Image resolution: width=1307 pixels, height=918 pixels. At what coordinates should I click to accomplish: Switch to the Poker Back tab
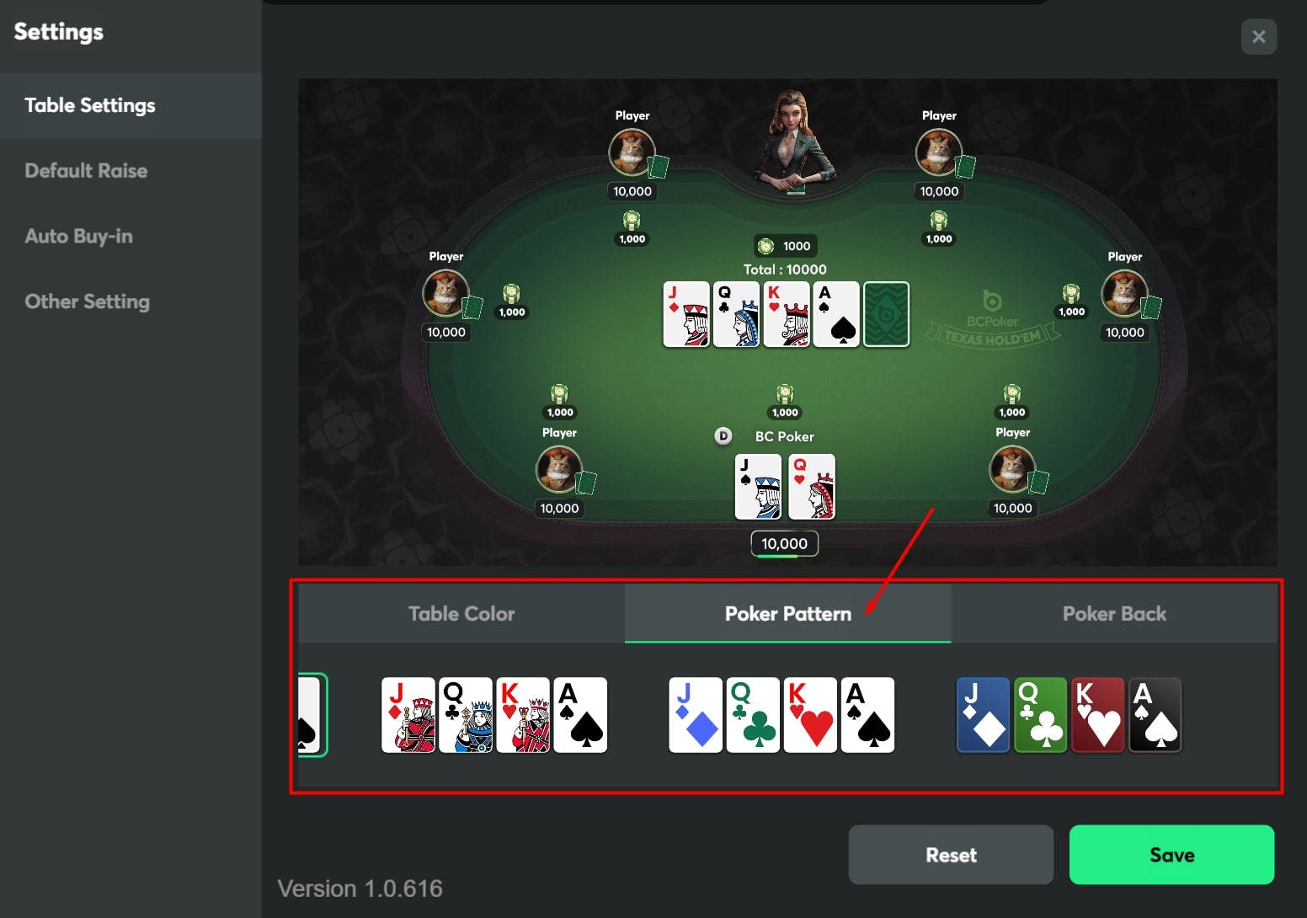pos(1114,614)
